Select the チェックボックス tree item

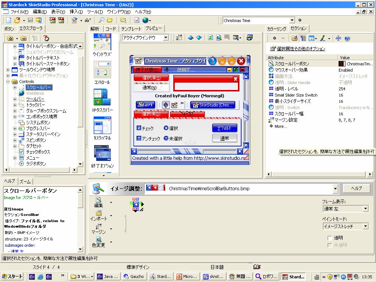coord(38,152)
